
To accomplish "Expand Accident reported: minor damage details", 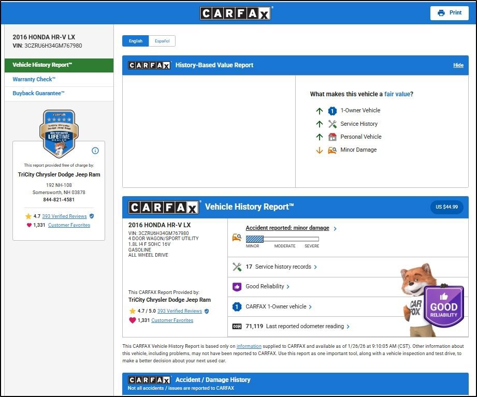I will pos(287,228).
